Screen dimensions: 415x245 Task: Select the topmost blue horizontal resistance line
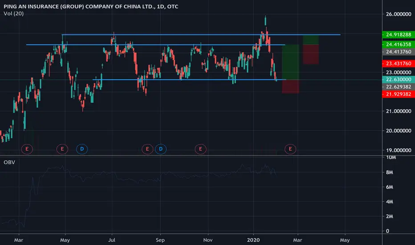[x=201, y=35]
